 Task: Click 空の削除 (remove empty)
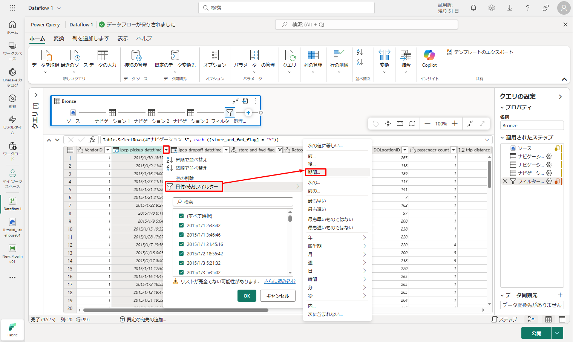(185, 178)
